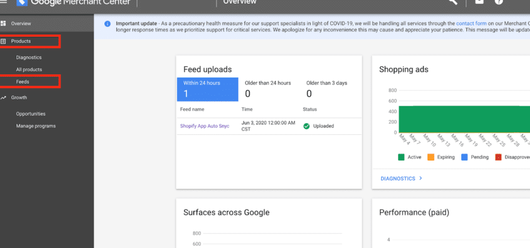
Task: Click the green Active area in Shopping ads chart
Action: click(464, 119)
